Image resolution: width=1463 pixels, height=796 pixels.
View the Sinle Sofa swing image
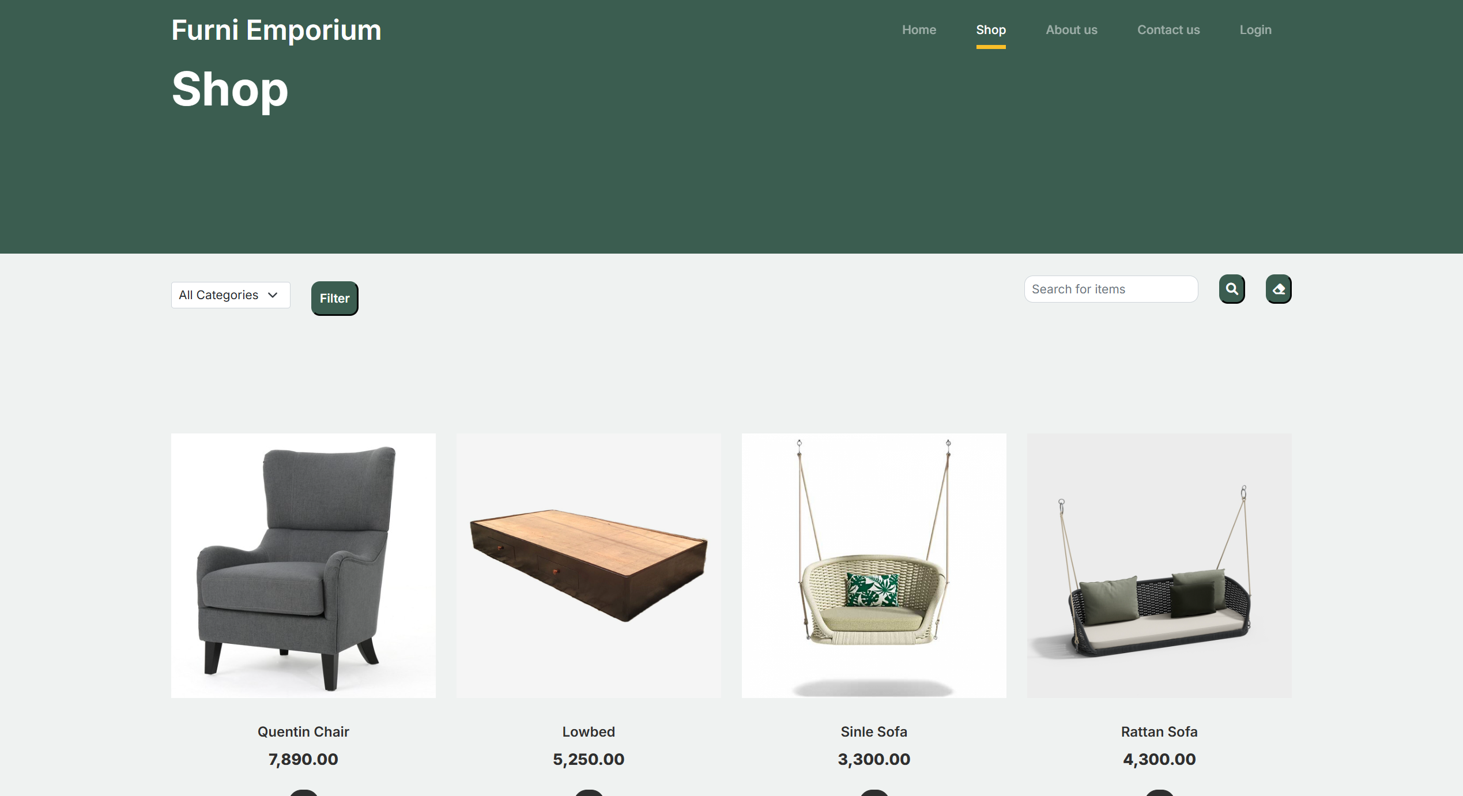coord(874,565)
